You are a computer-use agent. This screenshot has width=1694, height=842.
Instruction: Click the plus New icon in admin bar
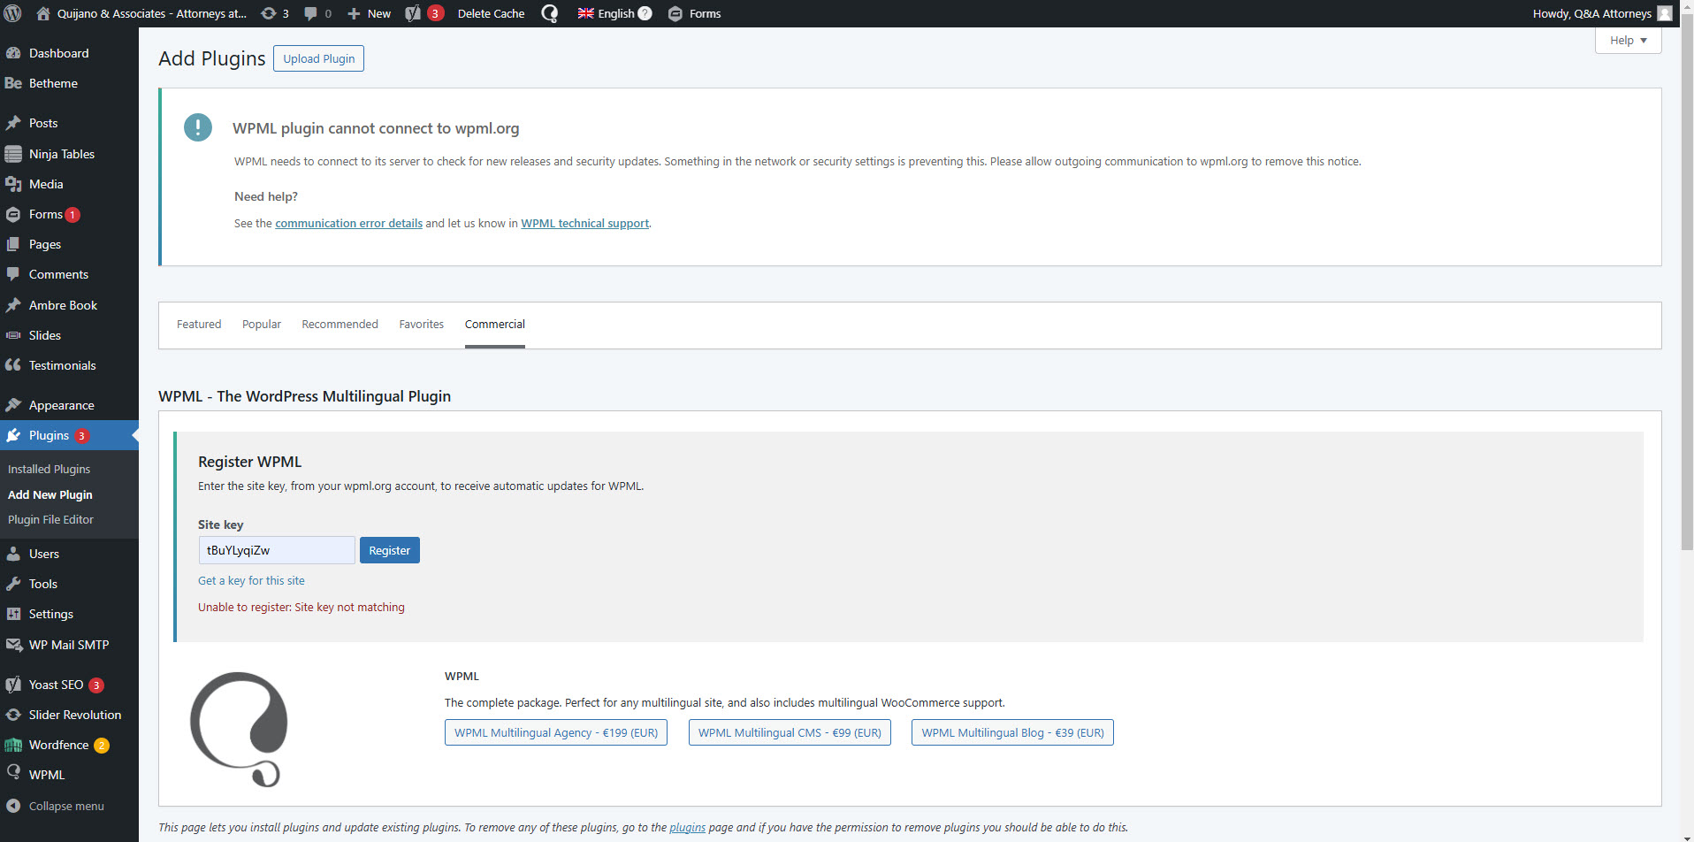click(x=354, y=13)
